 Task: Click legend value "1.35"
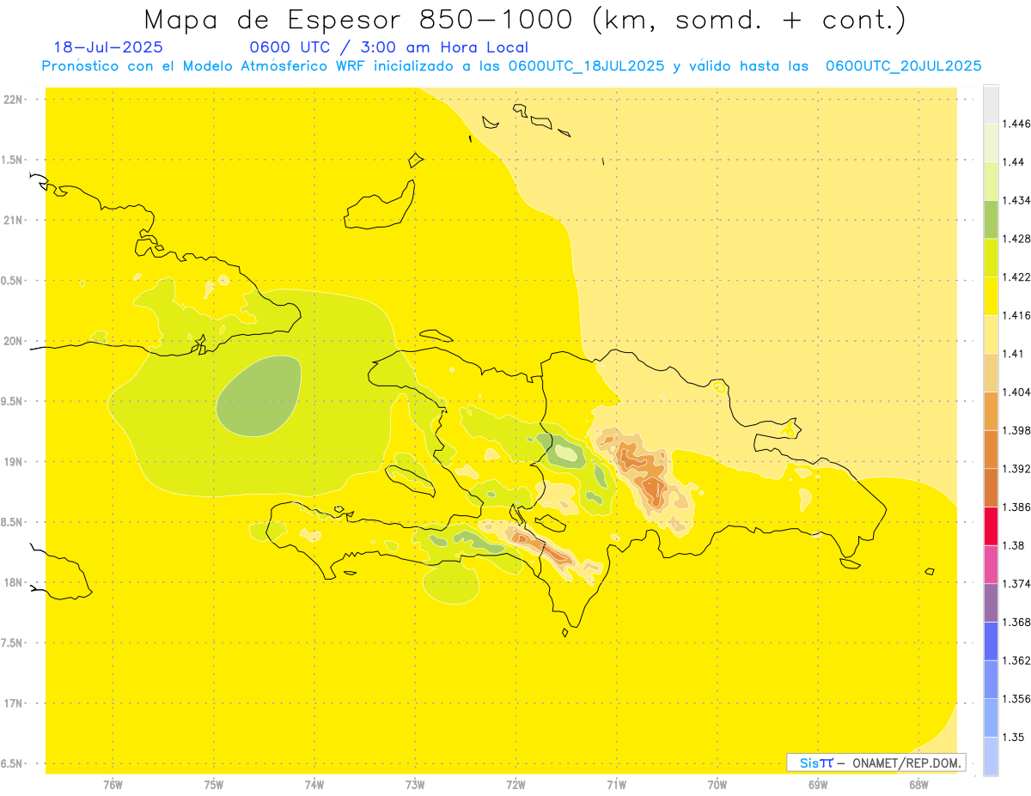coord(1015,737)
